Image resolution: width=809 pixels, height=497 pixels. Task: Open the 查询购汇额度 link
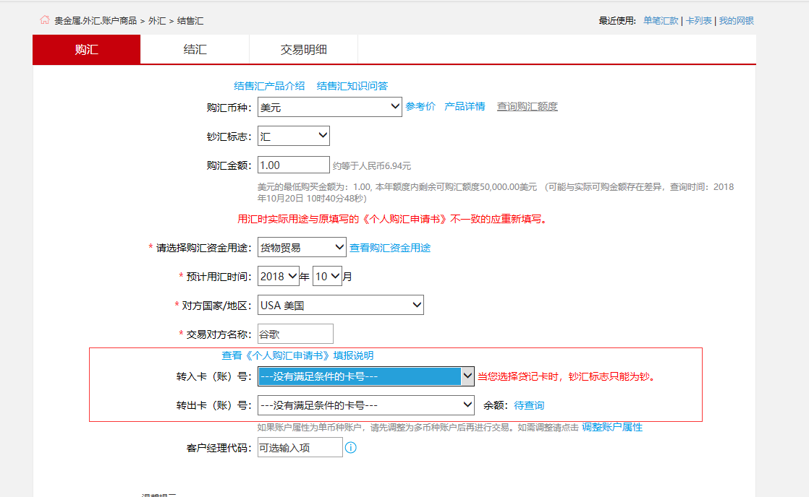click(527, 107)
